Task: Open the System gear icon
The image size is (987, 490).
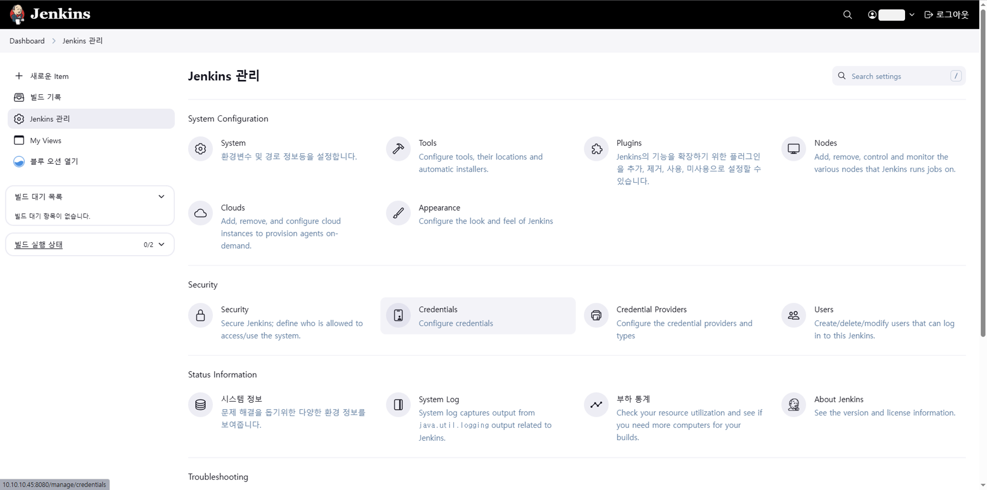Action: tap(200, 149)
